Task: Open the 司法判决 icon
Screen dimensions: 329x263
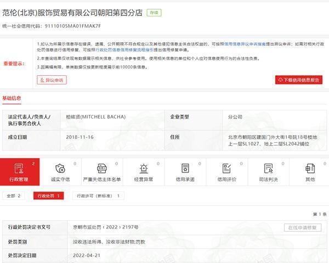Action: [x=268, y=169]
